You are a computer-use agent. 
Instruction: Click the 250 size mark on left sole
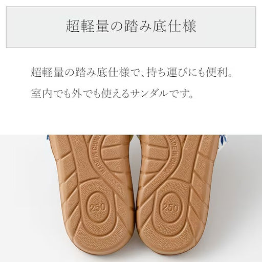[98, 207]
